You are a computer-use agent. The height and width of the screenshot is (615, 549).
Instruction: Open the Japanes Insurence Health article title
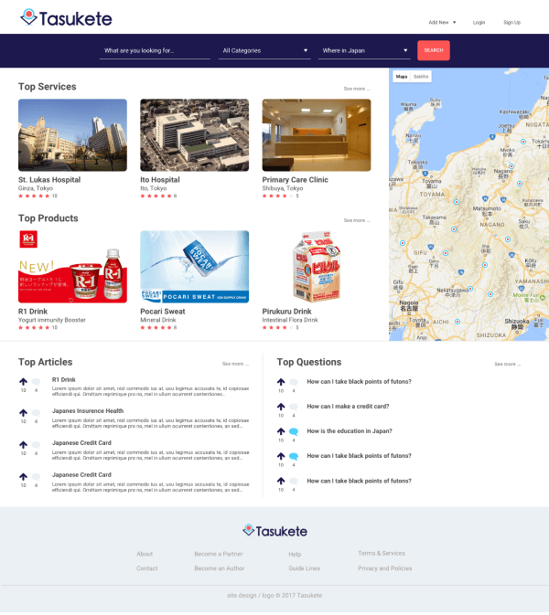point(88,411)
